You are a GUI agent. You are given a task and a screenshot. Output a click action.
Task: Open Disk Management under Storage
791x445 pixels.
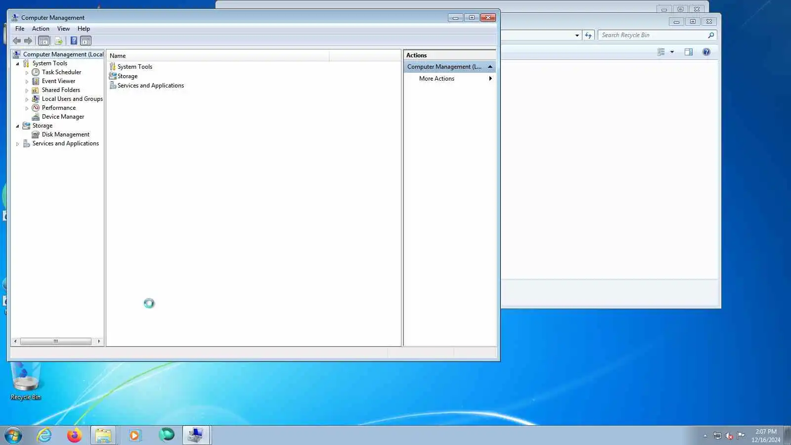[65, 134]
